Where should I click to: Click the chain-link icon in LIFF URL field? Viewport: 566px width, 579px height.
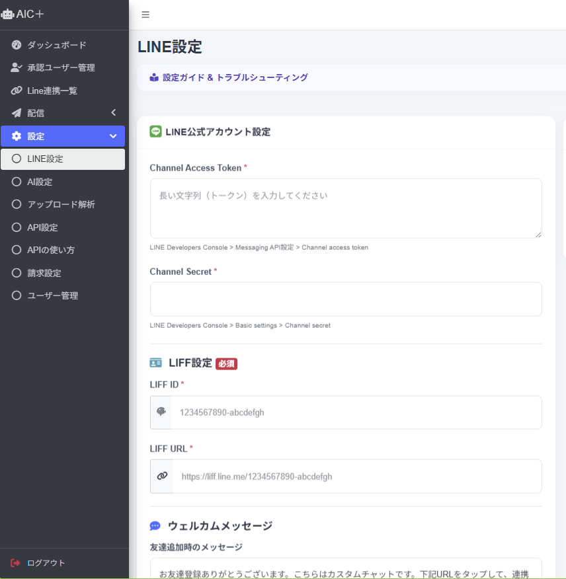point(161,477)
